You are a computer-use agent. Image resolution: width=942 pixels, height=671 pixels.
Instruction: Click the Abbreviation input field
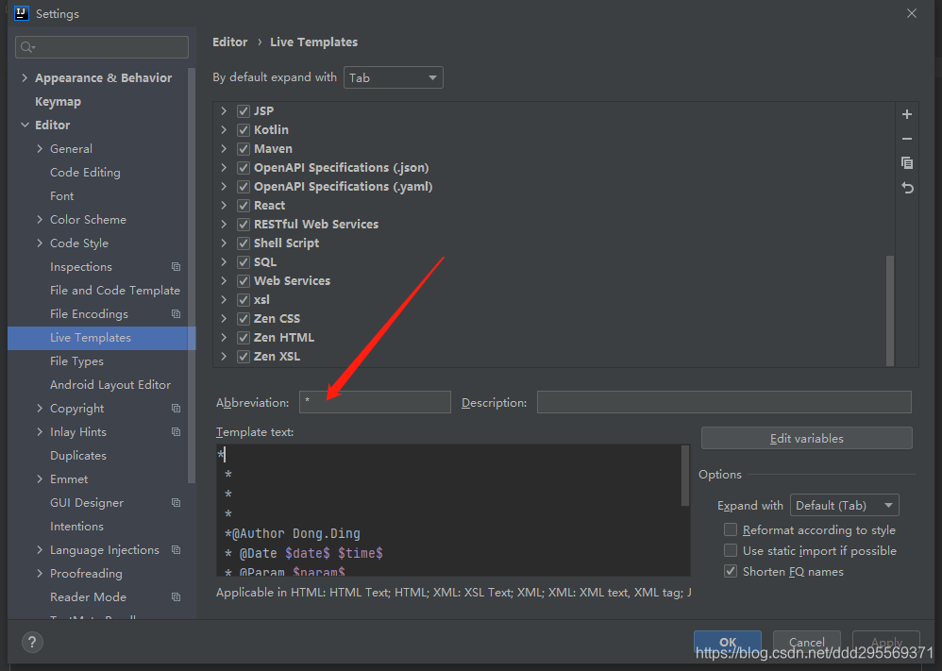tap(375, 402)
